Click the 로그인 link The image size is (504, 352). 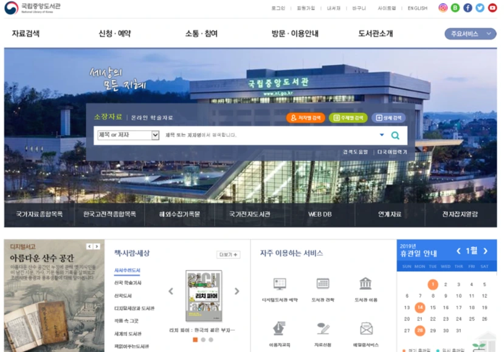pyautogui.click(x=278, y=9)
